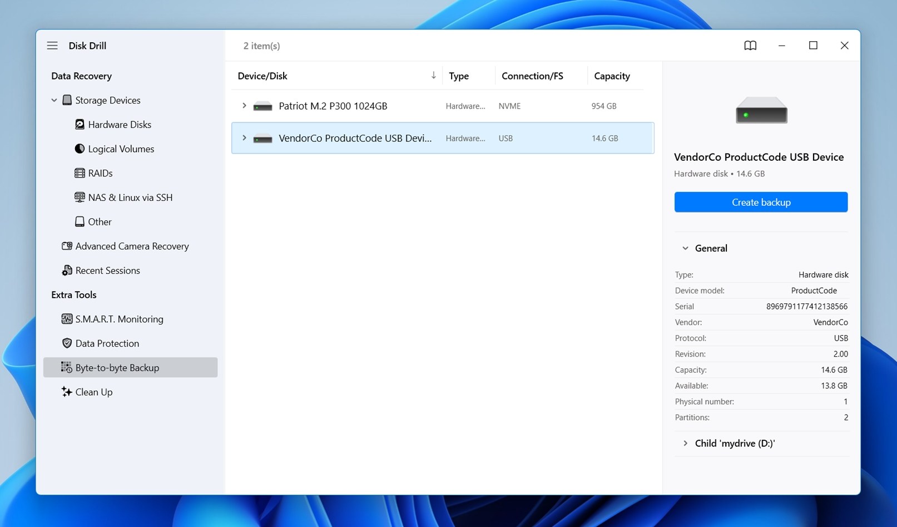Collapse the General details section

click(685, 248)
